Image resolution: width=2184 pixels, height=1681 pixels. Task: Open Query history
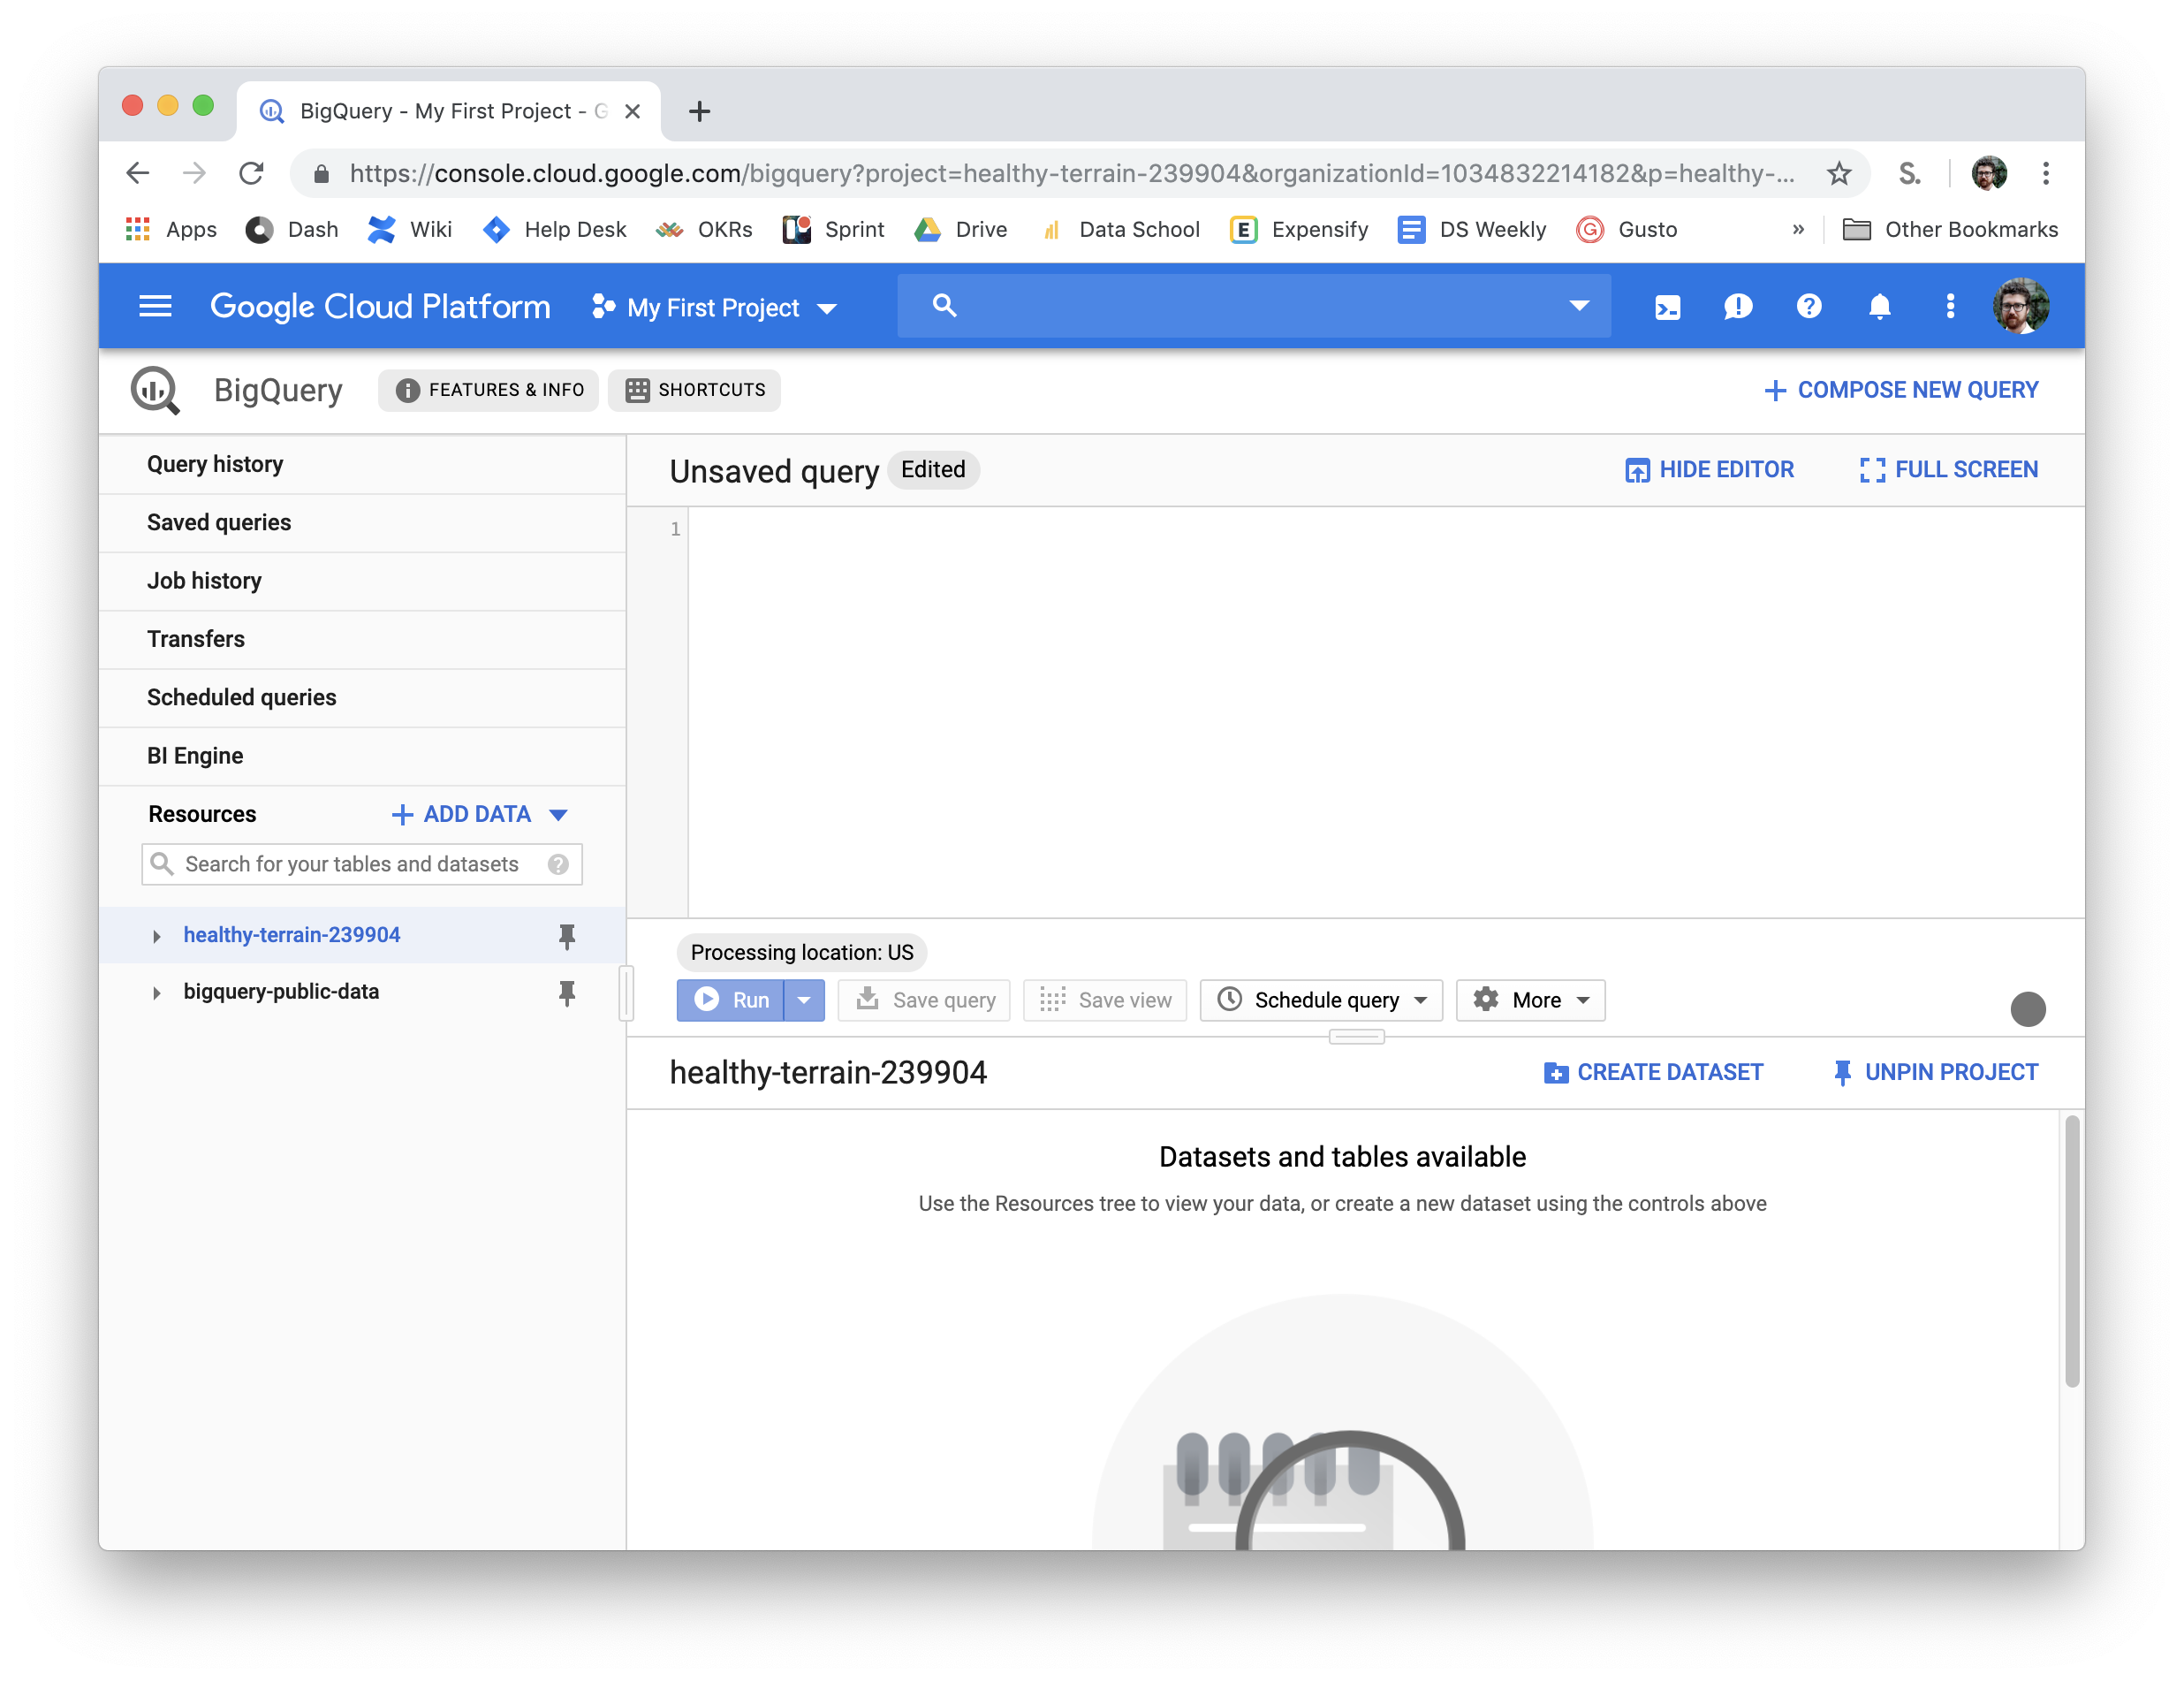coord(363,464)
